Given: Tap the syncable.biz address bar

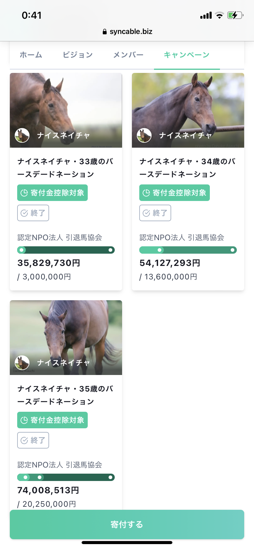Looking at the screenshot, I should pyautogui.click(x=127, y=32).
